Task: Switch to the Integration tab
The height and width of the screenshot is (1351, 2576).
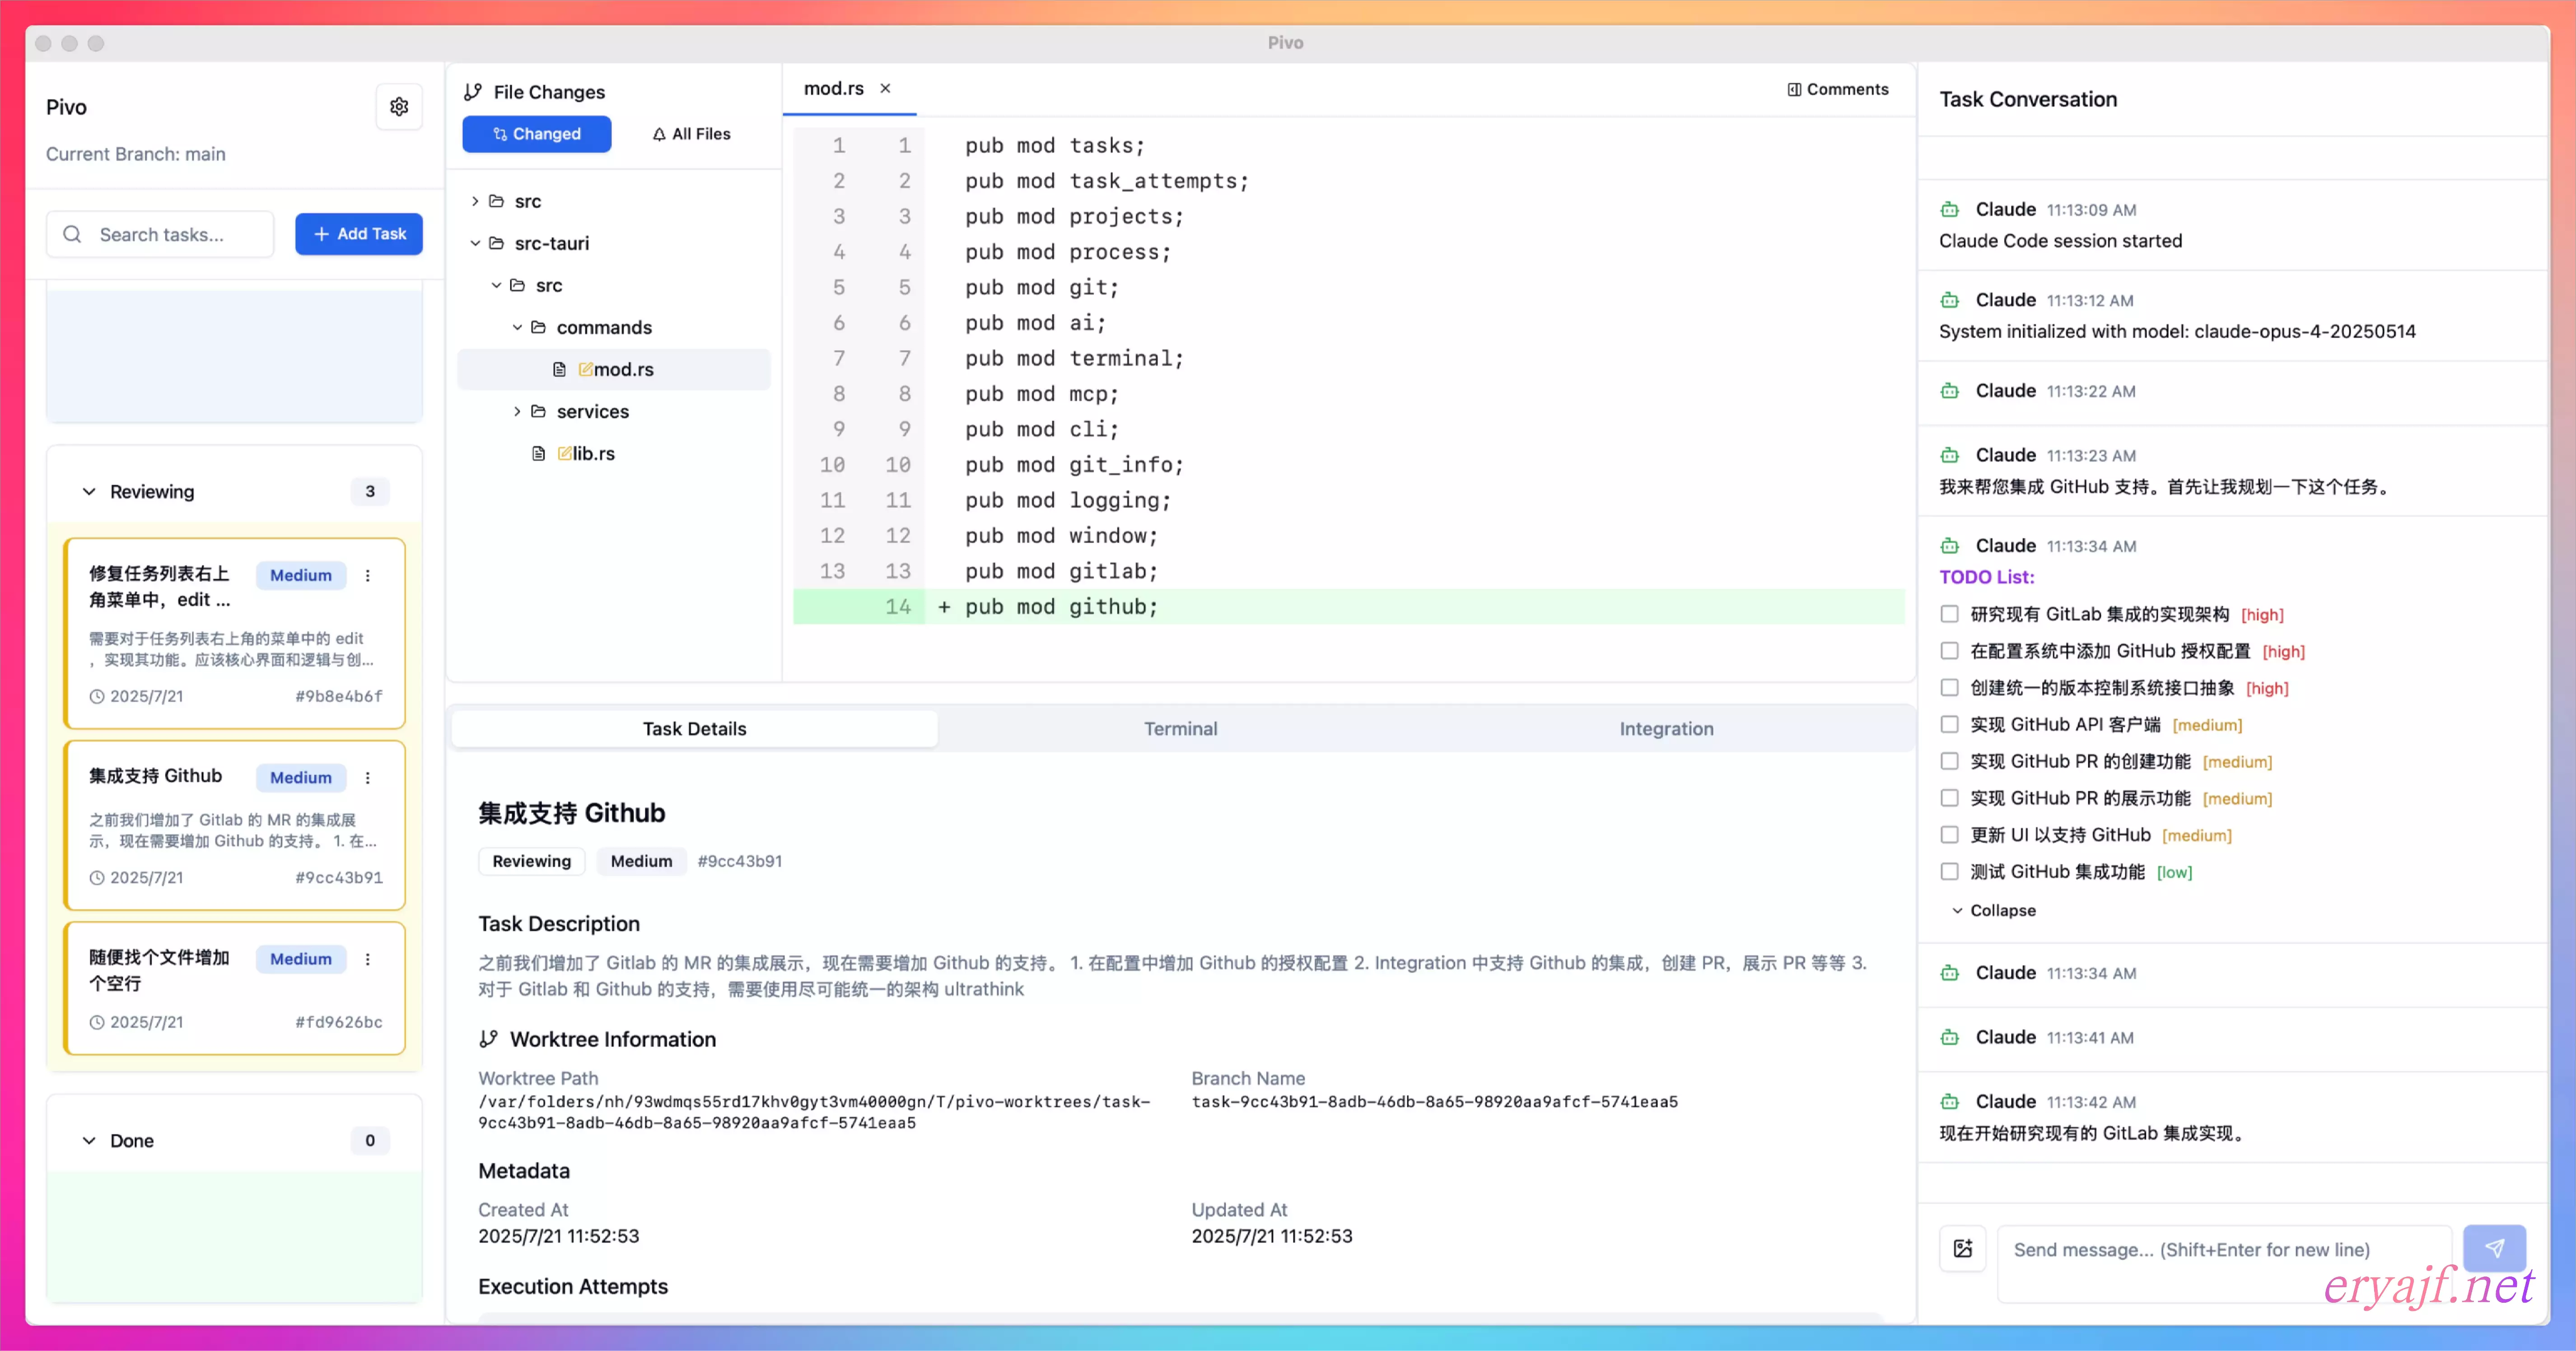Action: pyautogui.click(x=1666, y=729)
